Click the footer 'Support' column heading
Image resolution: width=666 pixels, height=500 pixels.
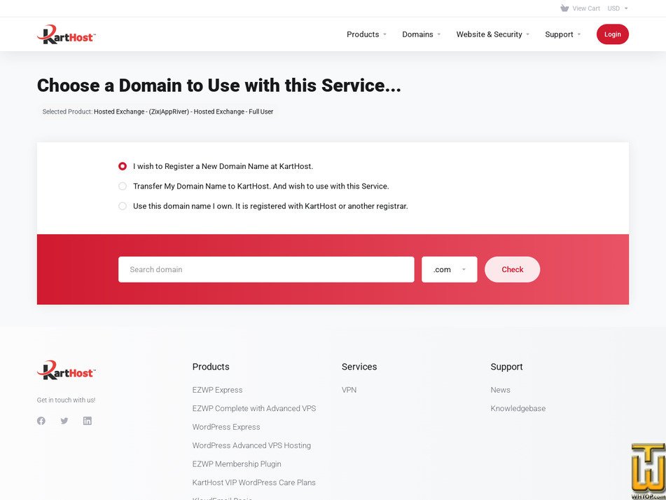coord(507,367)
